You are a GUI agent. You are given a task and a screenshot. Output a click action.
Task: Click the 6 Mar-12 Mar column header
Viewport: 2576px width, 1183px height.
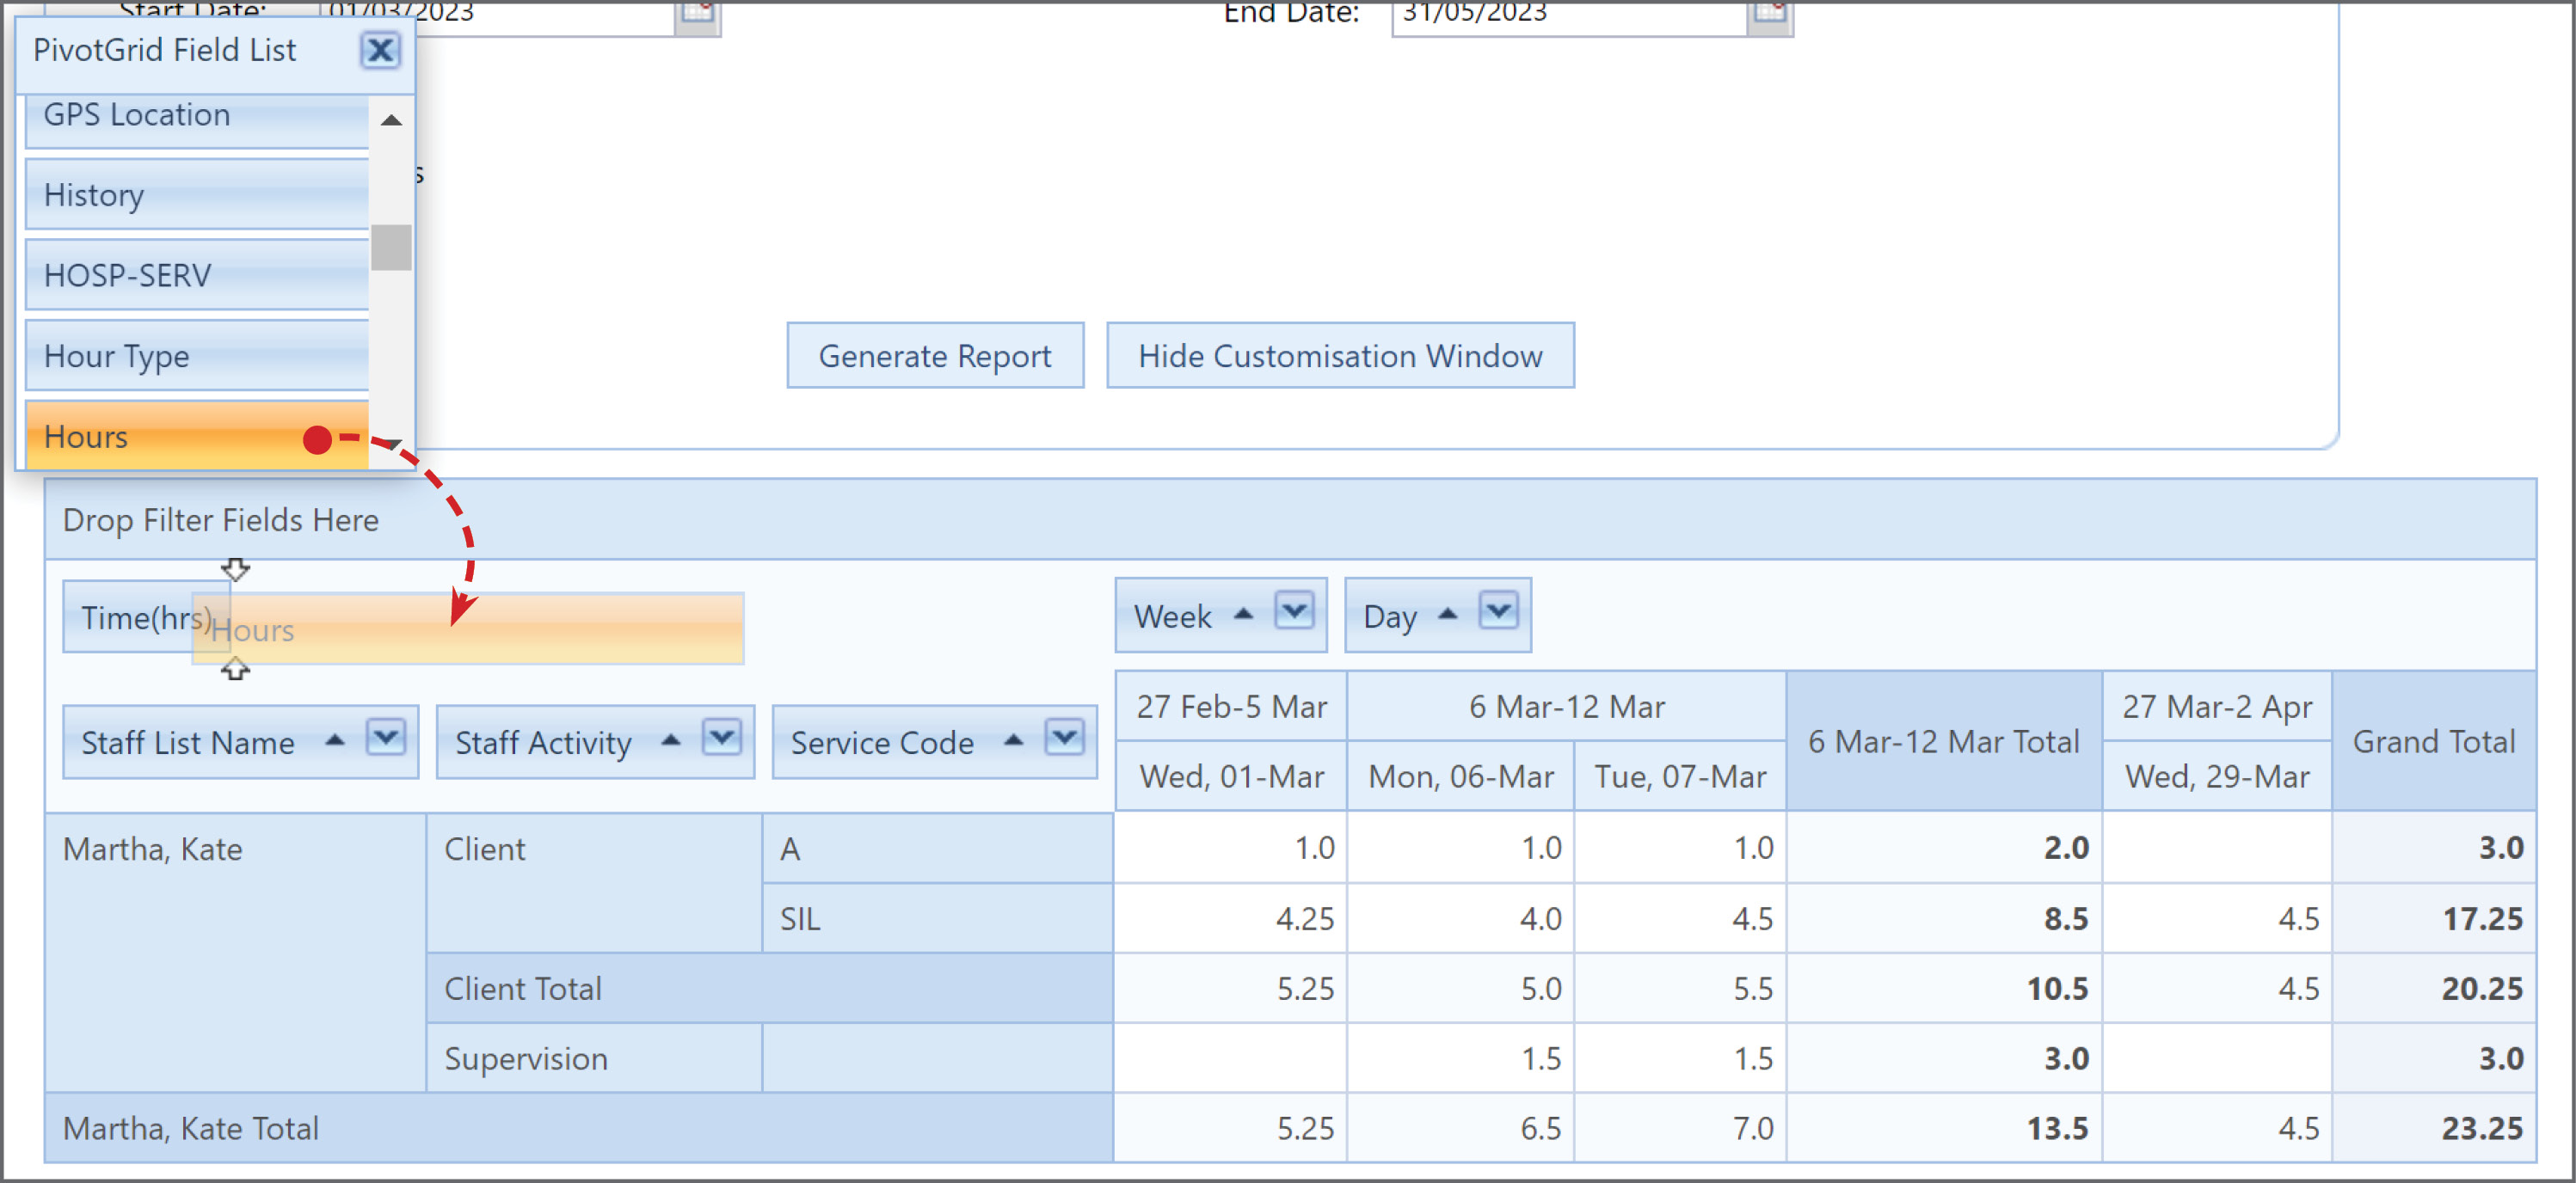[1566, 706]
